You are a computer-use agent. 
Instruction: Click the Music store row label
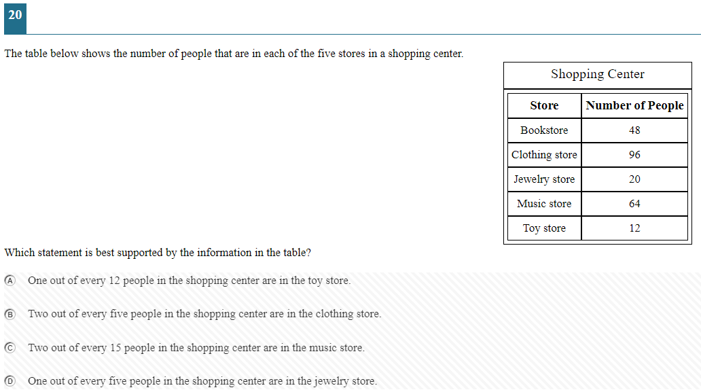pos(544,204)
